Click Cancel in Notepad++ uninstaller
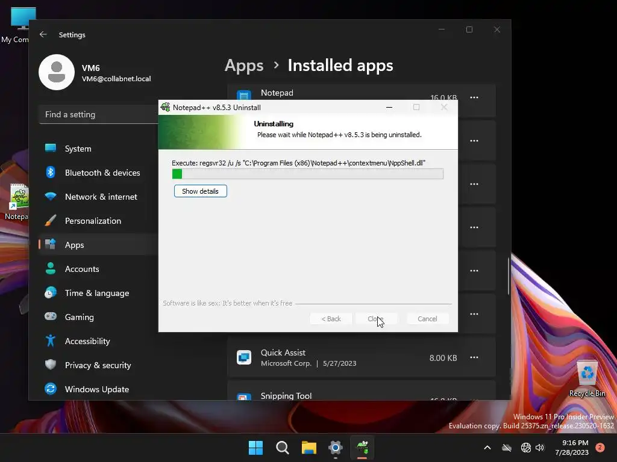617x462 pixels. [x=427, y=319]
